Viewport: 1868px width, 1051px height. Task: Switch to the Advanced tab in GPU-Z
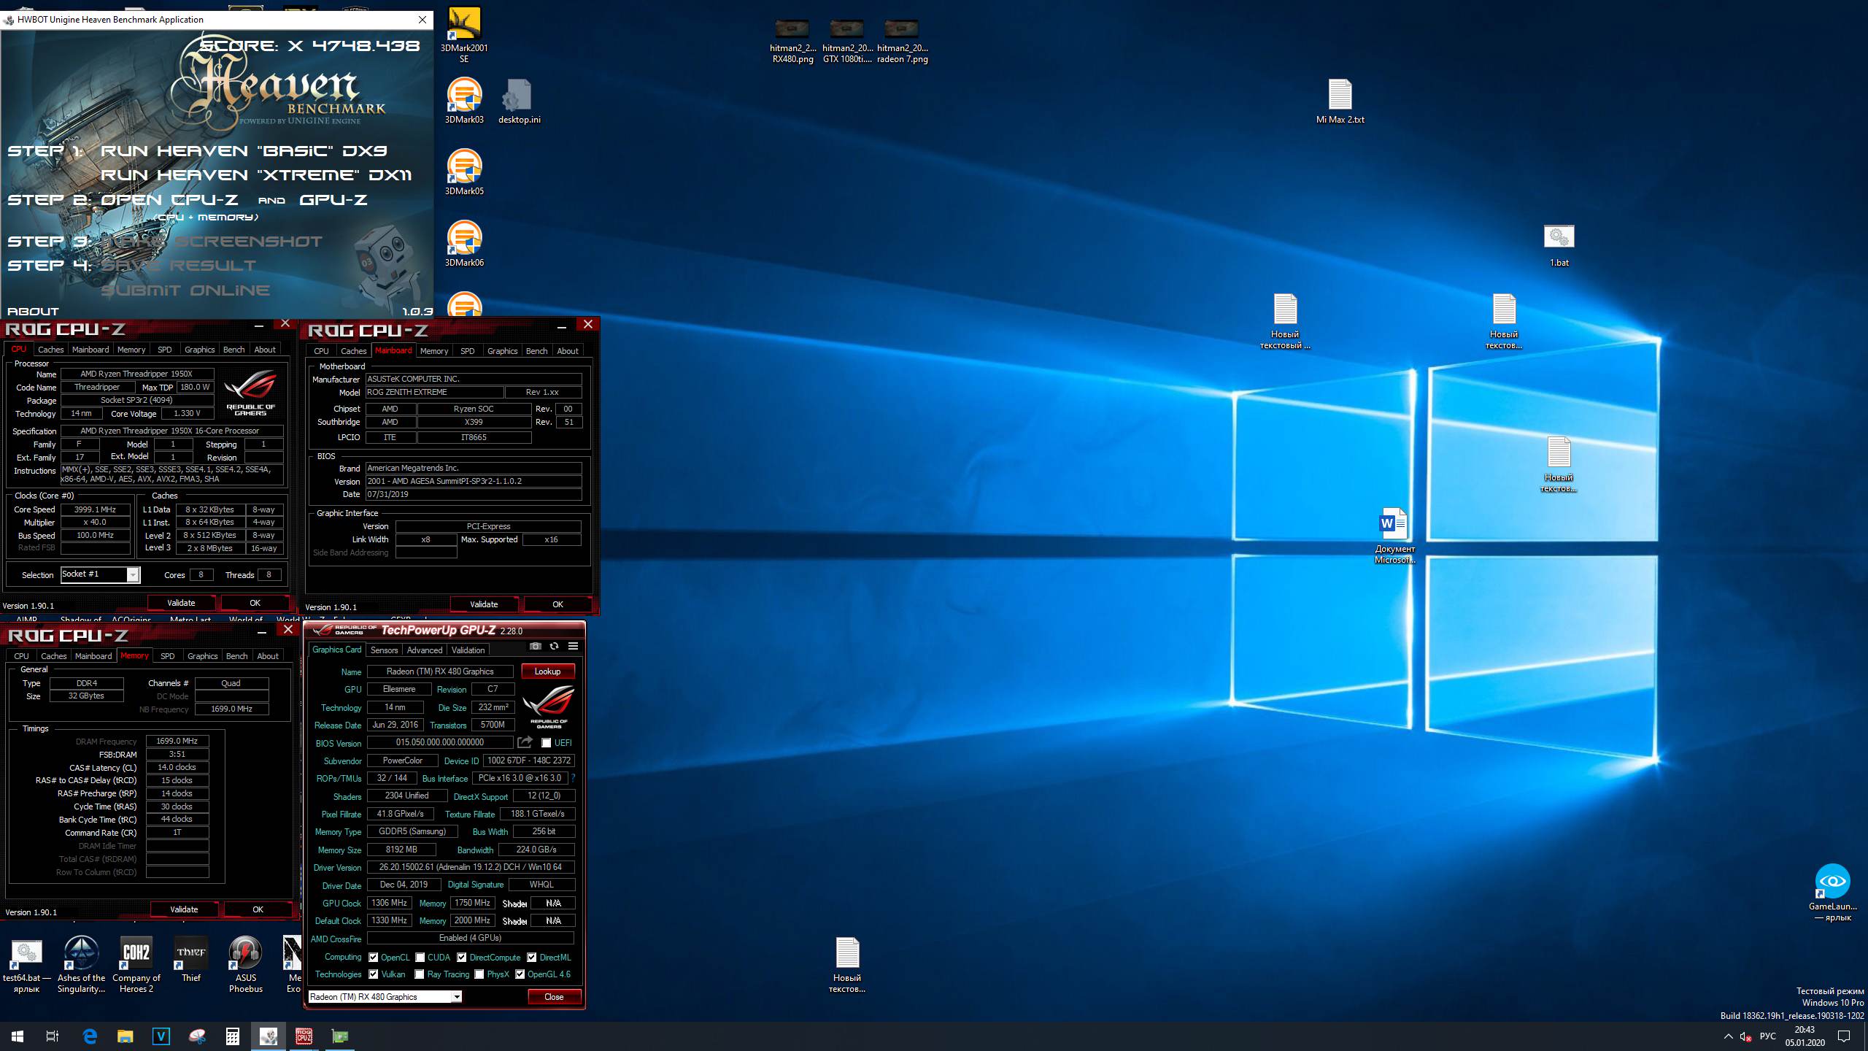coord(425,650)
